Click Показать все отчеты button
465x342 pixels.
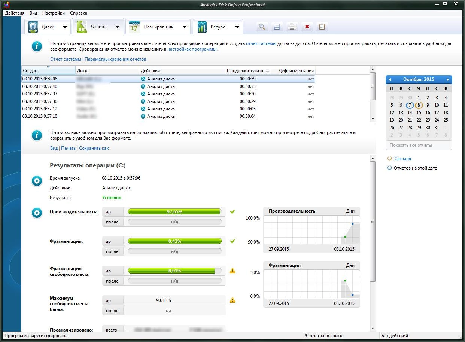(x=419, y=145)
